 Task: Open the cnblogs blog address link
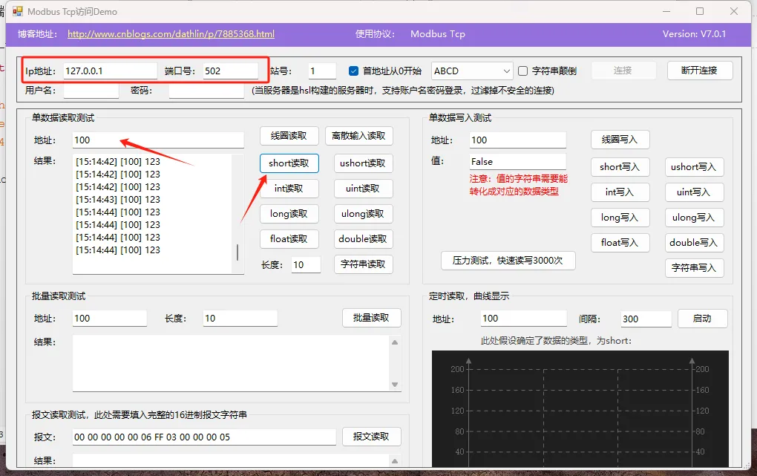171,34
